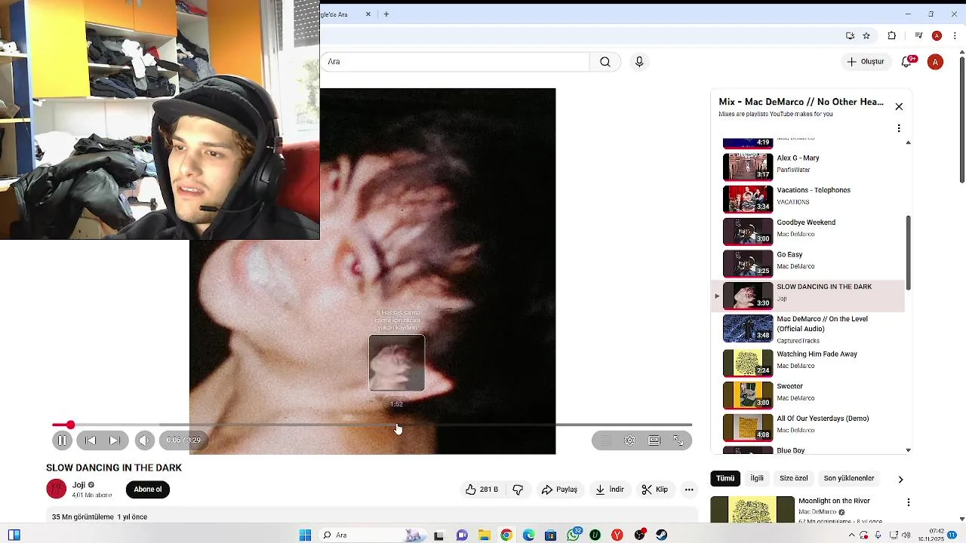
Task: Install app icon in address bar
Action: [851, 35]
